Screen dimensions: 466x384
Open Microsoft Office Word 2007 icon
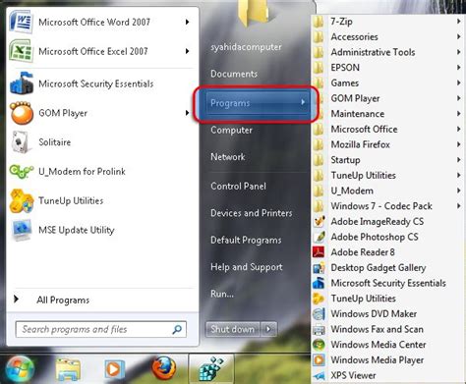[22, 22]
